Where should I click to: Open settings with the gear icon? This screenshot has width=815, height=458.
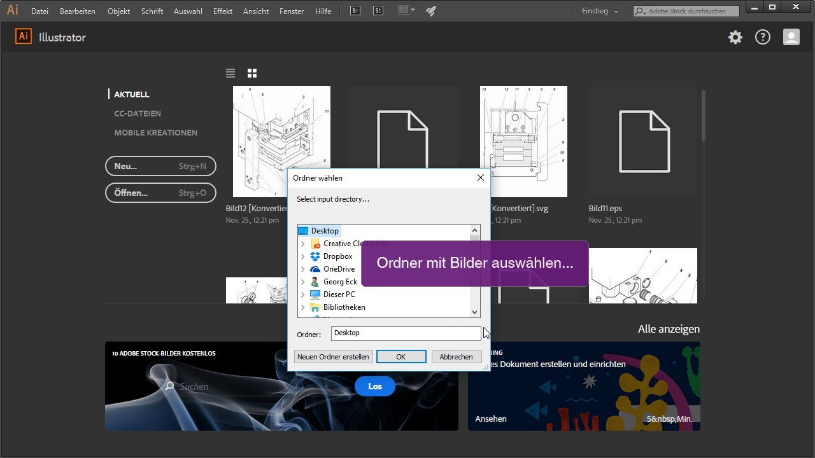(735, 38)
